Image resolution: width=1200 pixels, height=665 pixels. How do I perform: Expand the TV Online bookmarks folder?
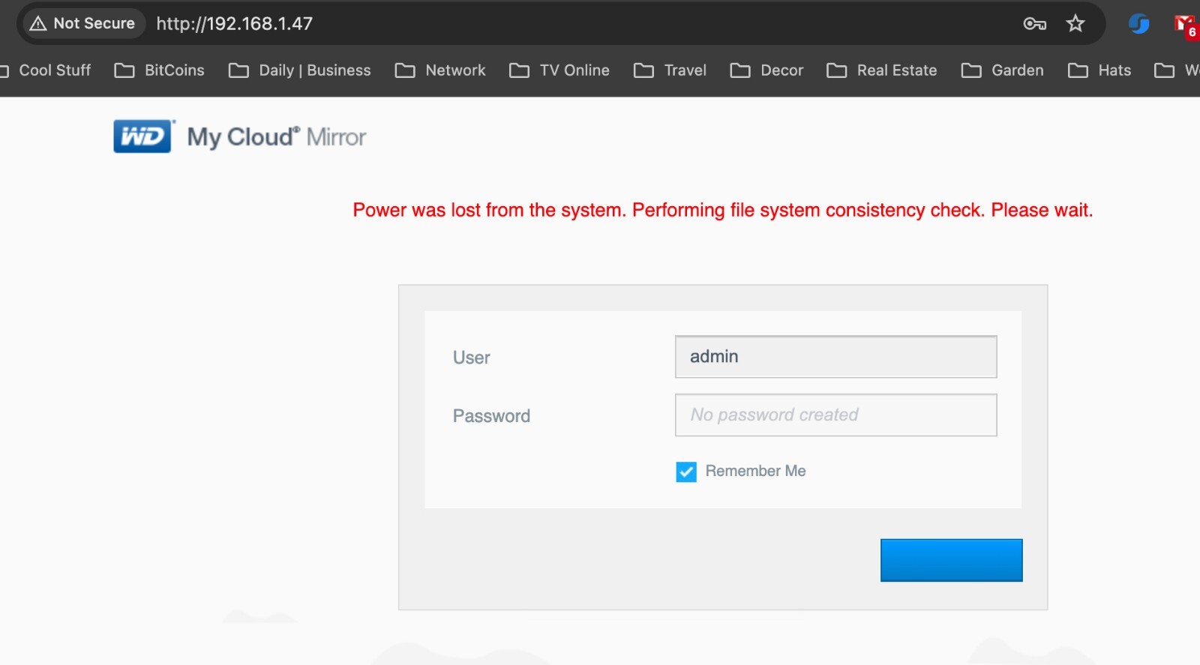point(559,70)
